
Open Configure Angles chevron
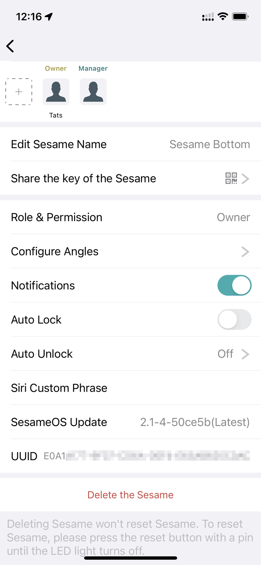[245, 252]
